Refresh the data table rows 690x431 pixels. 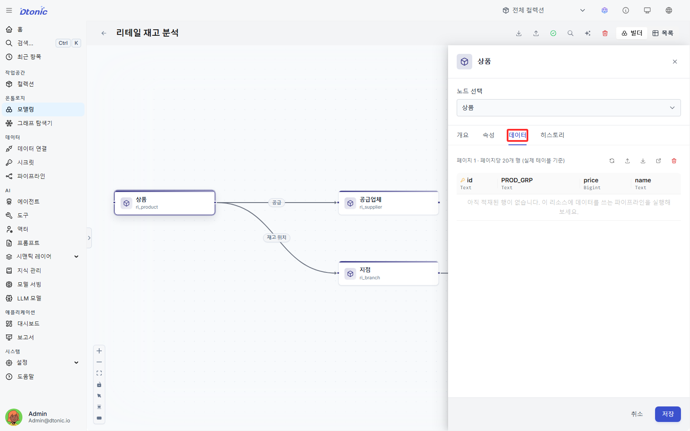[612, 161]
